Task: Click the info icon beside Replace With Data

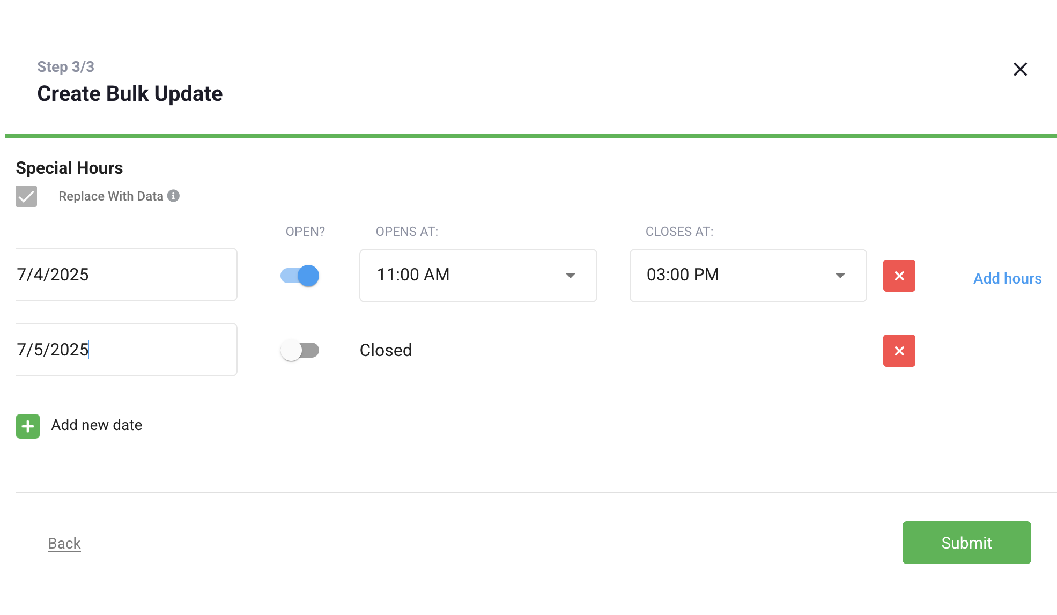Action: (173, 196)
